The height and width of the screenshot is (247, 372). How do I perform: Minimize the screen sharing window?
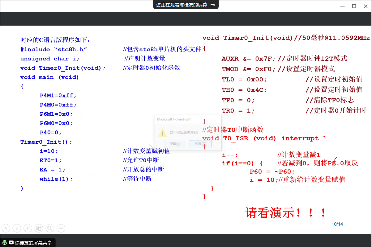342,6
